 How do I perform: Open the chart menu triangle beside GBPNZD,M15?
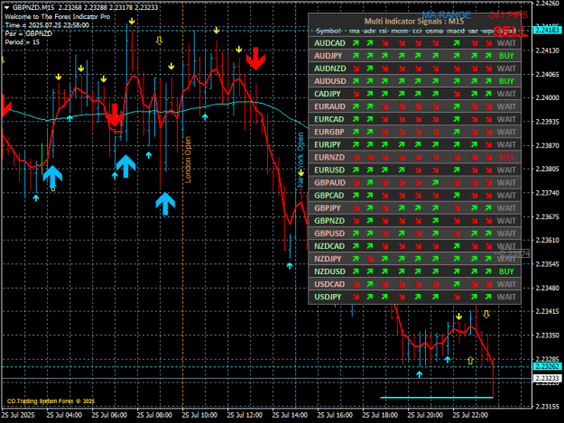click(x=6, y=7)
